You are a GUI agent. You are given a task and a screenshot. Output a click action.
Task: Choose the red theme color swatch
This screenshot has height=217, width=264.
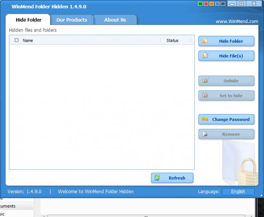click(x=207, y=4)
